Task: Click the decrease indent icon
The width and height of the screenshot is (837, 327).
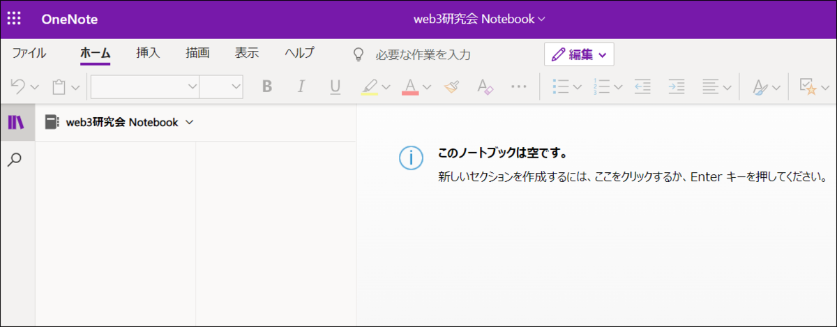Action: coord(642,86)
